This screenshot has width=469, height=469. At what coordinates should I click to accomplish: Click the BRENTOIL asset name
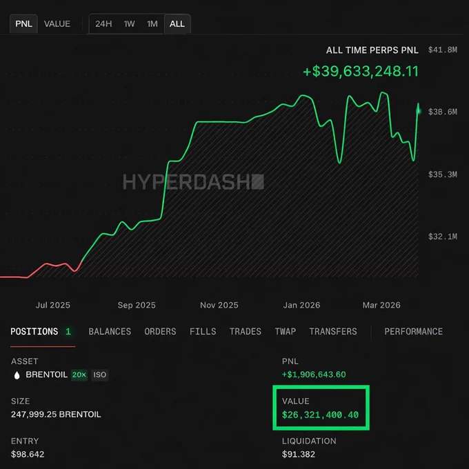pyautogui.click(x=47, y=375)
